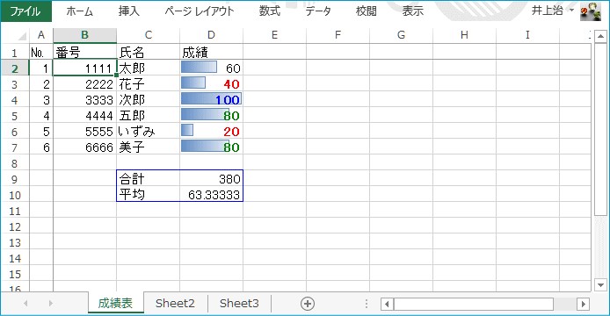This screenshot has width=610, height=316.
Task: Select cell with value 3333
Action: (84, 100)
